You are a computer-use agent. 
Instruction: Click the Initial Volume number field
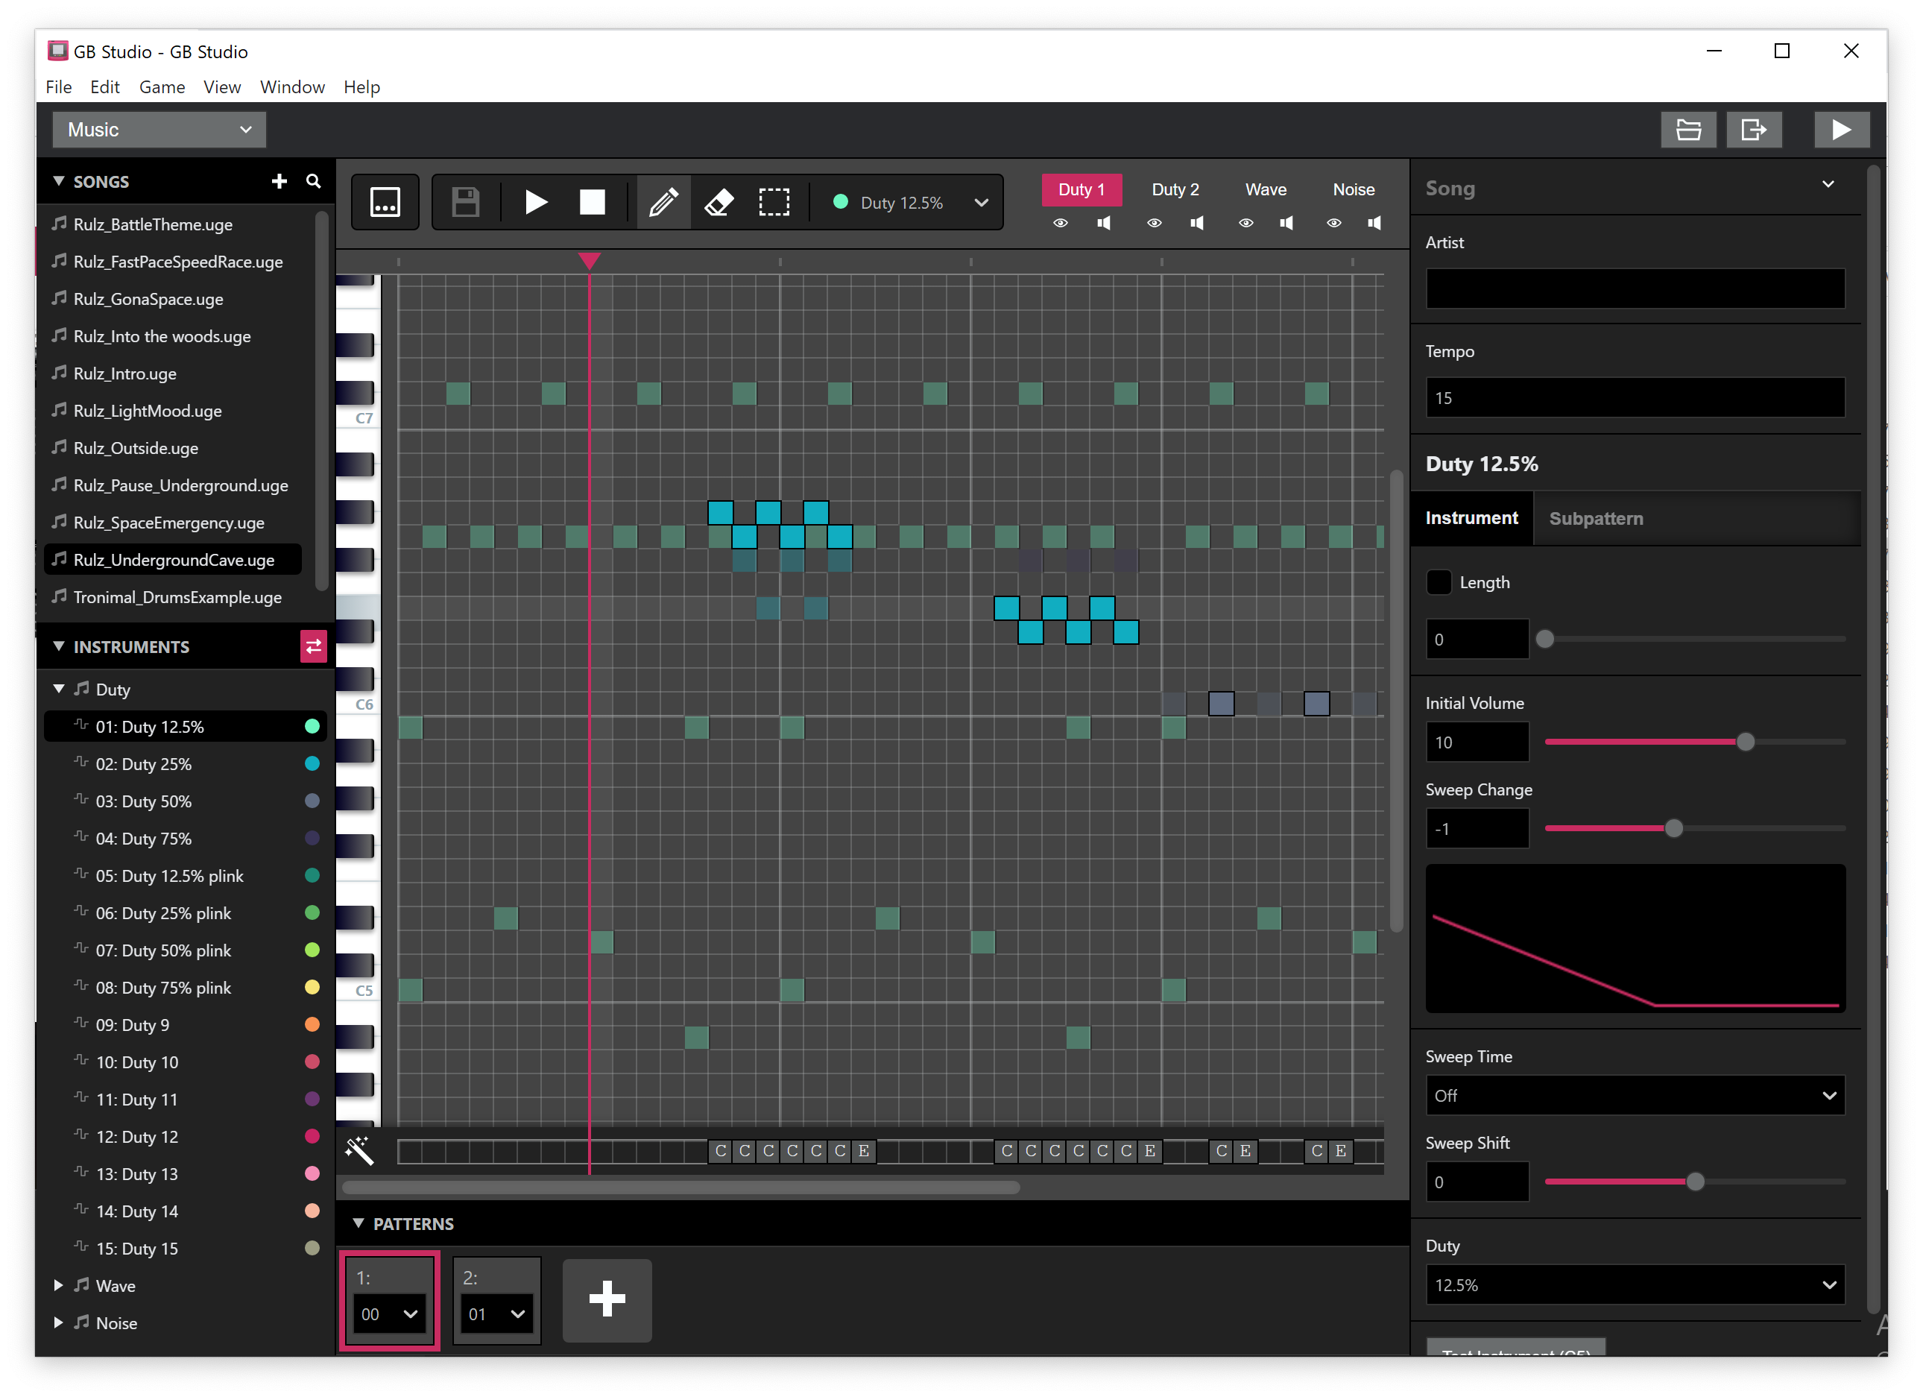tap(1477, 742)
